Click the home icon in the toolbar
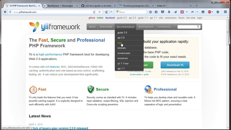The height and width of the screenshot is (130, 231). point(106,12)
